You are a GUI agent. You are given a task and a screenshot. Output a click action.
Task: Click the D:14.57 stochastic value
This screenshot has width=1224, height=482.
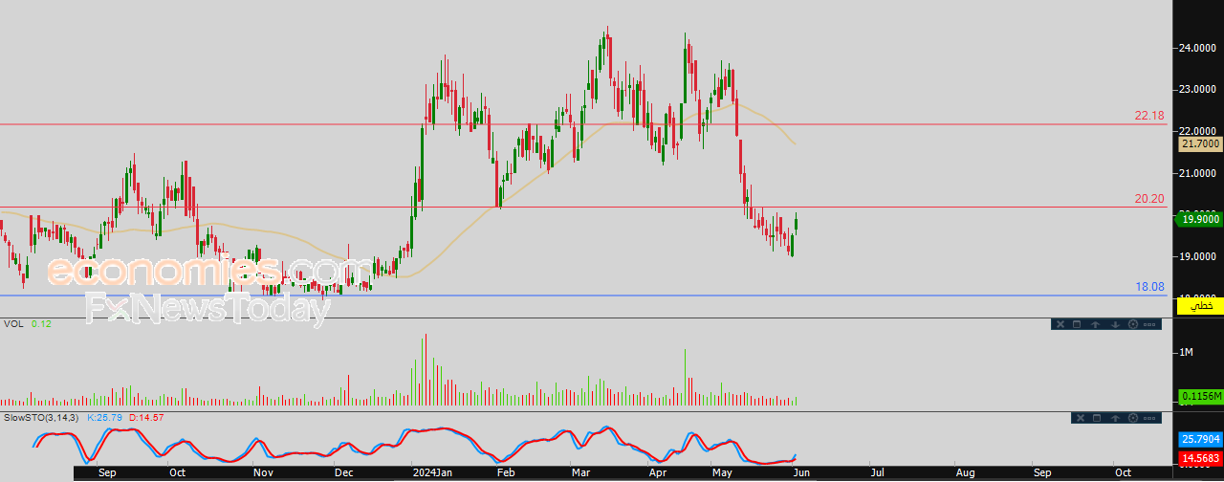point(146,418)
